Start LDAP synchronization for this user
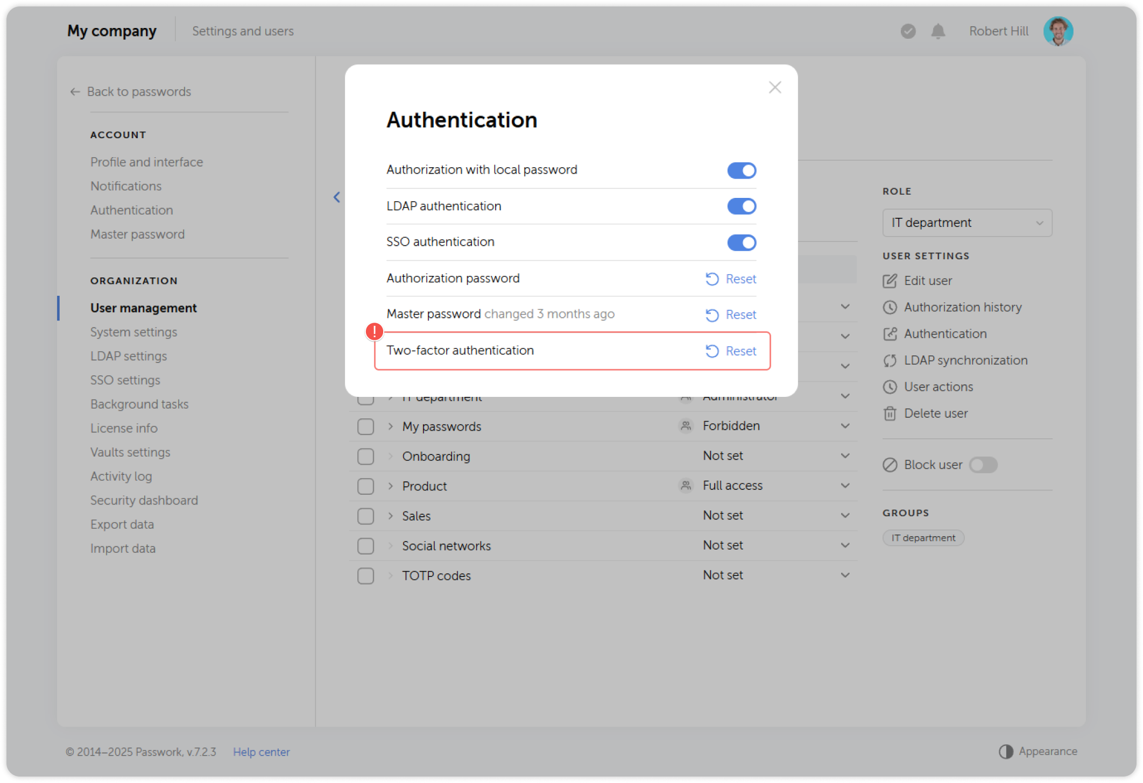 (x=965, y=360)
